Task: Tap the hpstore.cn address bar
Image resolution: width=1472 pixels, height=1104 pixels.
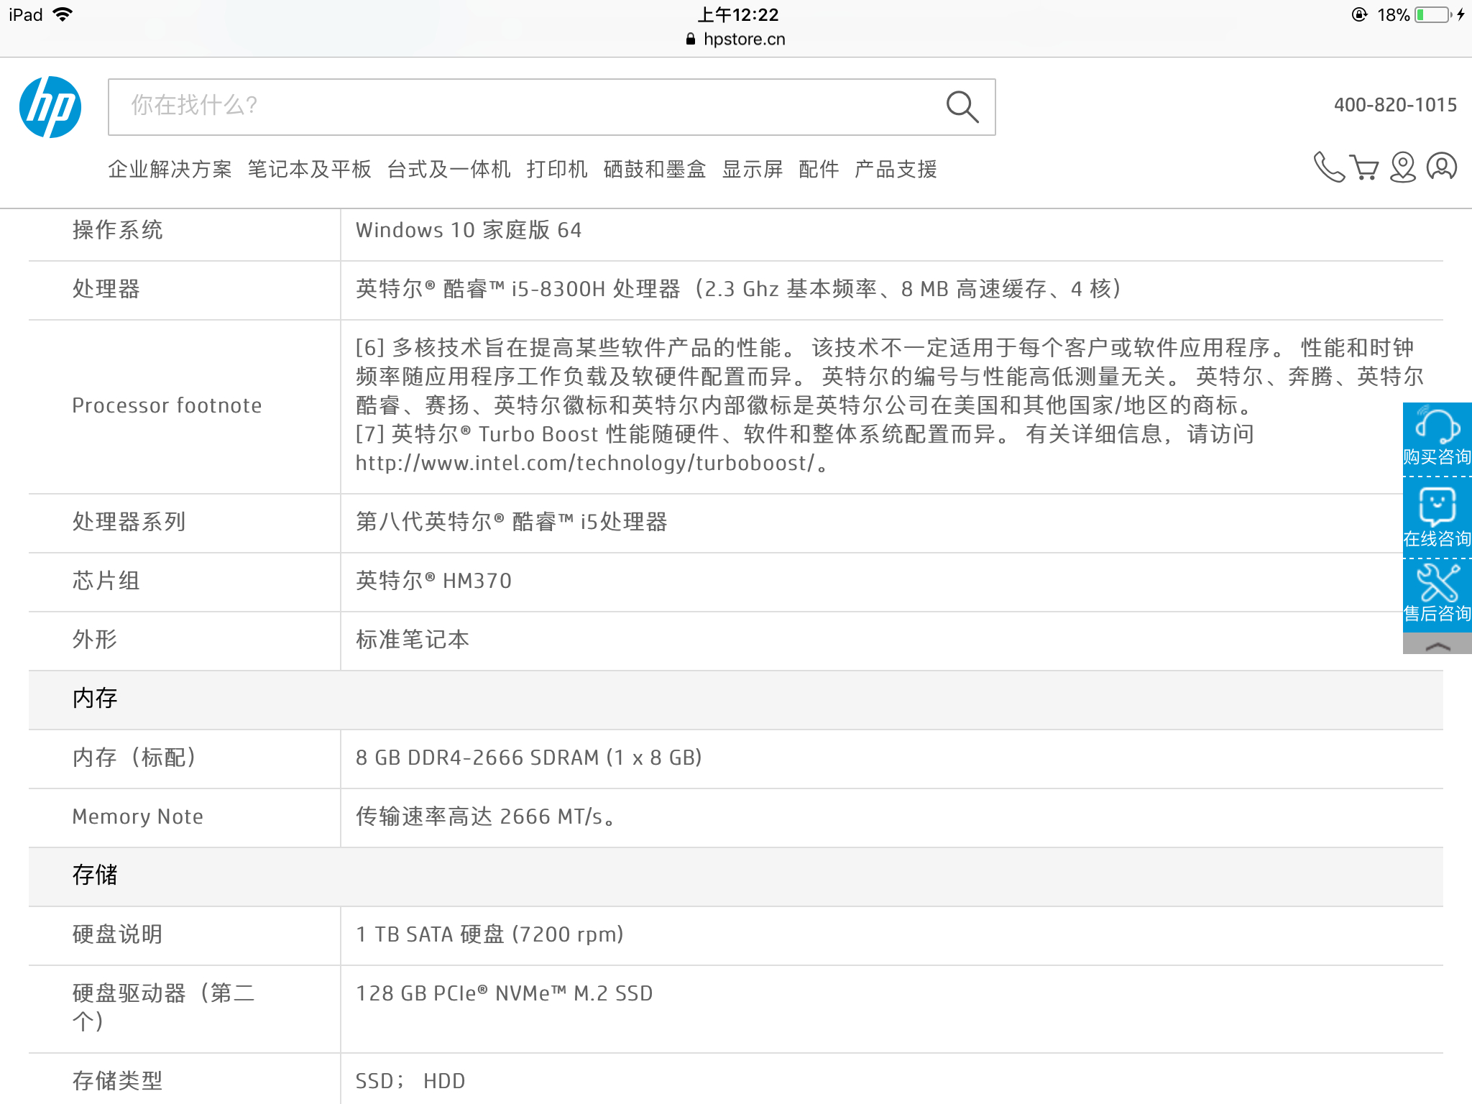Action: (736, 39)
